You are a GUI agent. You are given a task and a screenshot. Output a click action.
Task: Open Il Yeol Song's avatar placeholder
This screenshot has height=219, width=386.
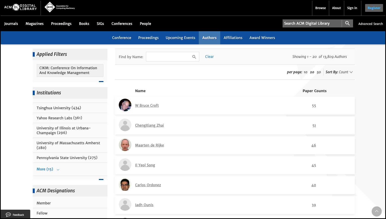(x=125, y=165)
